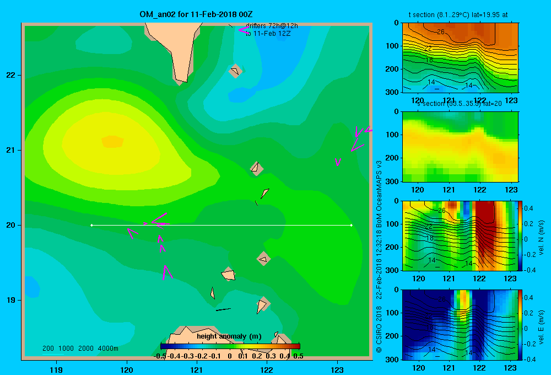Select the 'drifters 72h@12h' legend text
Image resolution: width=551 pixels, height=375 pixels.
(272, 26)
